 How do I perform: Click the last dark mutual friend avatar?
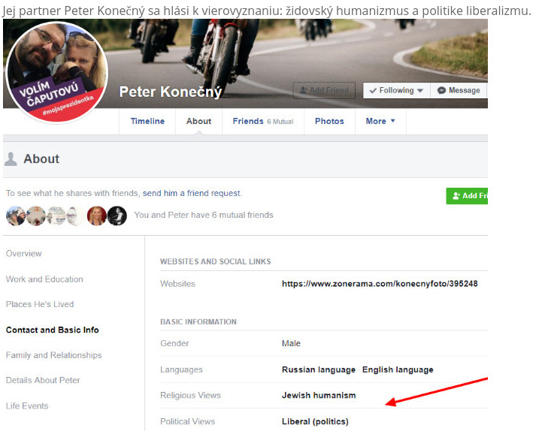coord(117,216)
